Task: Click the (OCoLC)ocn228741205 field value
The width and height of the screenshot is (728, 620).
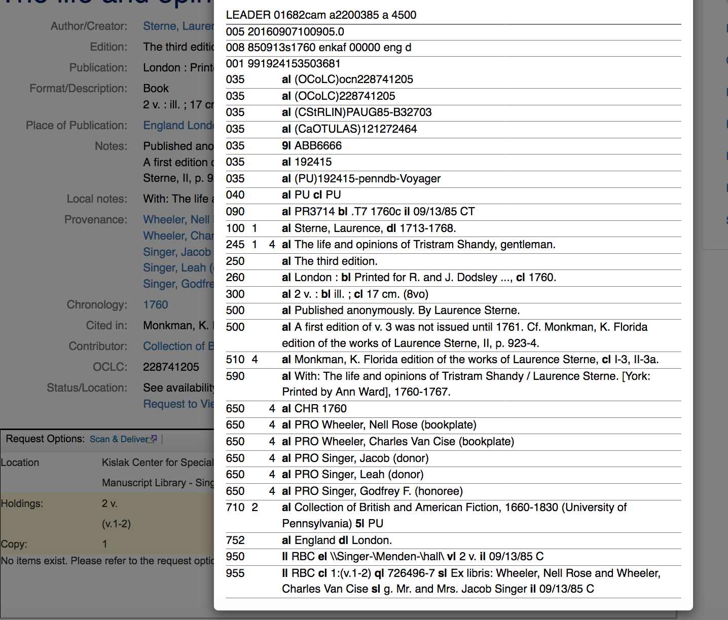Action: [353, 80]
